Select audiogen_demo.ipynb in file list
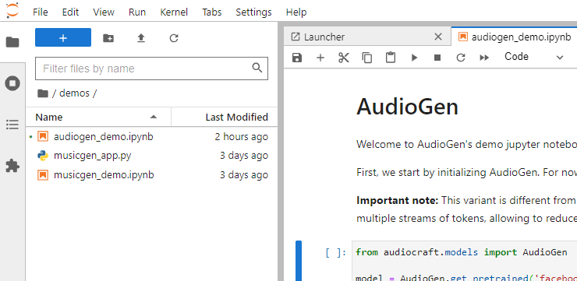Image resolution: width=577 pixels, height=281 pixels. 151,137
